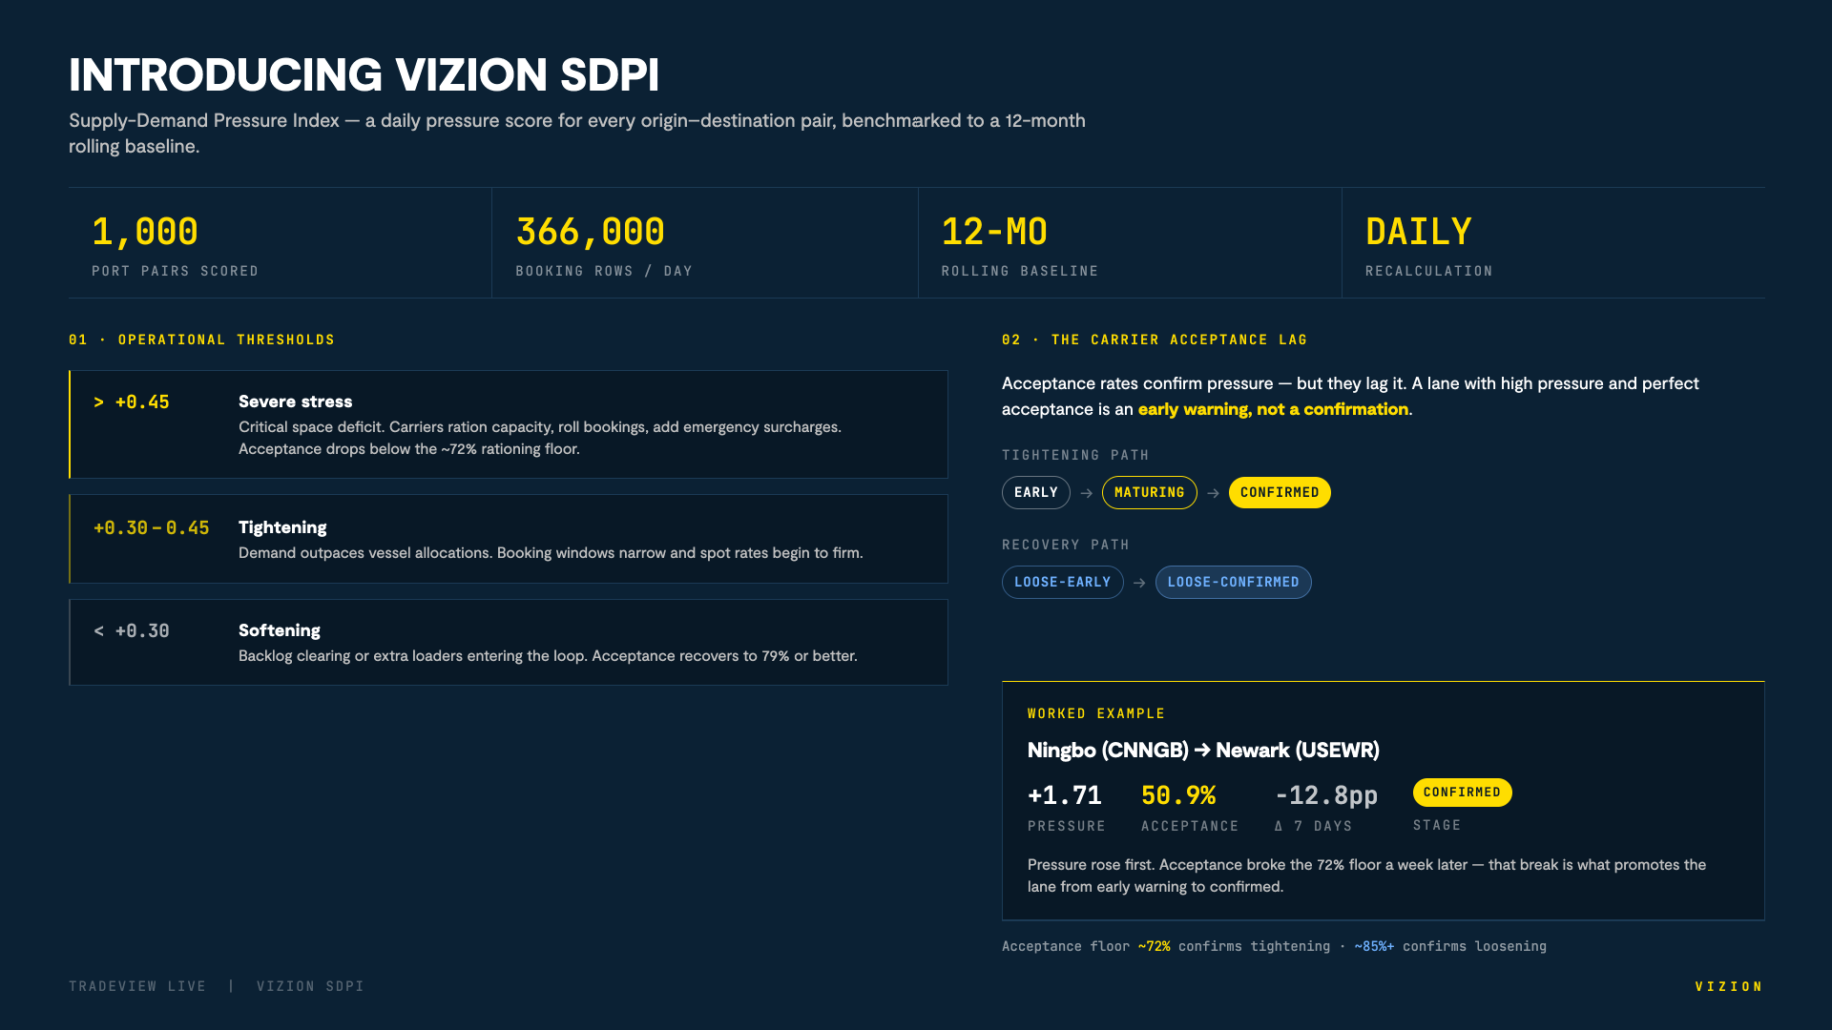This screenshot has height=1030, width=1832.
Task: Click the INTRODUCING VIZION SDPI title
Action: click(364, 75)
